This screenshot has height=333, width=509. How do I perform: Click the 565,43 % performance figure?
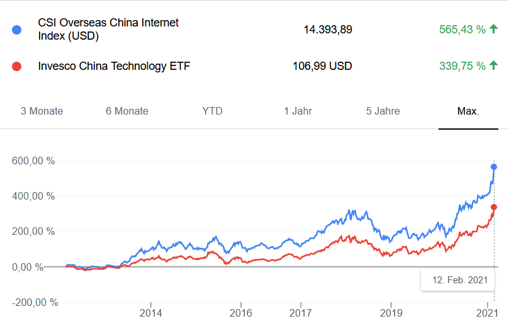point(462,29)
